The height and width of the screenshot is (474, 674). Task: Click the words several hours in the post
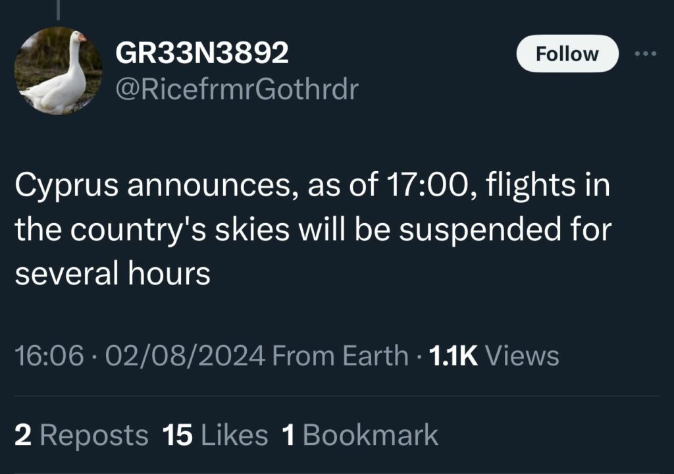pos(113,274)
